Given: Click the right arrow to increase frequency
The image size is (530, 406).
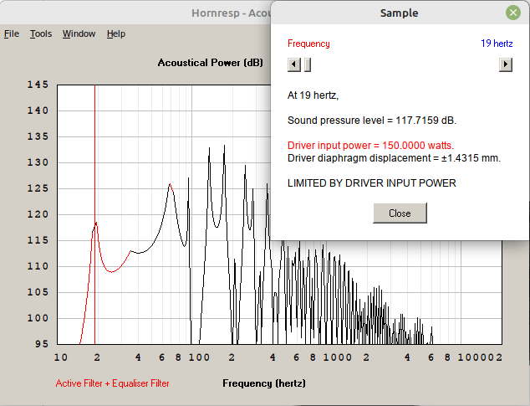Looking at the screenshot, I should tap(505, 64).
